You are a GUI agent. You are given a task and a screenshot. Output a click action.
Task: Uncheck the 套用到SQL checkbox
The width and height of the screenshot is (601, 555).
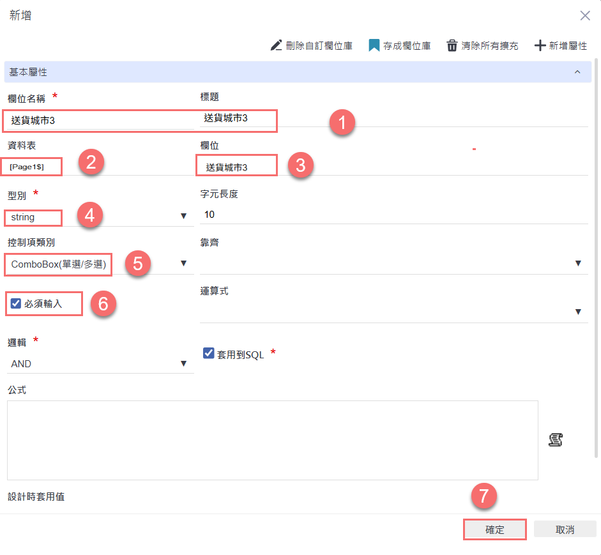[208, 353]
